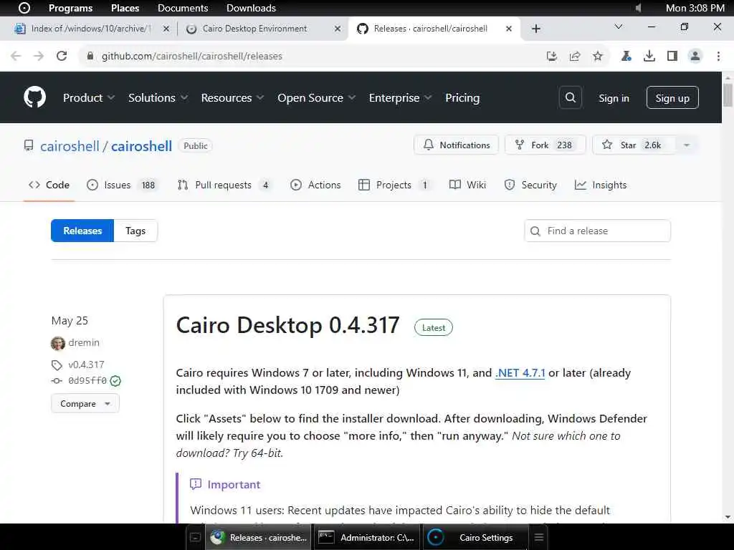Open the browser profile avatar
The height and width of the screenshot is (550, 734).
pos(695,56)
